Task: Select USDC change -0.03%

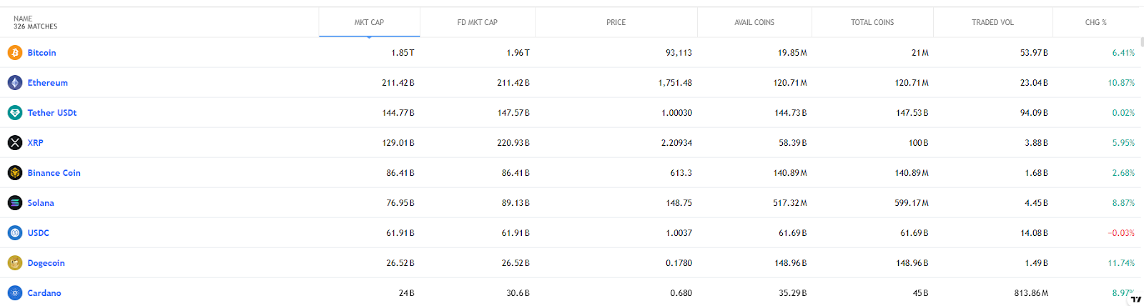Action: pyautogui.click(x=1121, y=233)
